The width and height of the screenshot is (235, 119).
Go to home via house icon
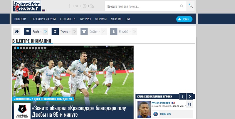pyautogui.click(x=17, y=31)
